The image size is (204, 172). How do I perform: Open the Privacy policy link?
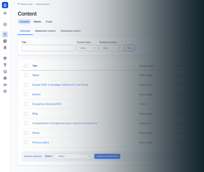tap(41, 143)
